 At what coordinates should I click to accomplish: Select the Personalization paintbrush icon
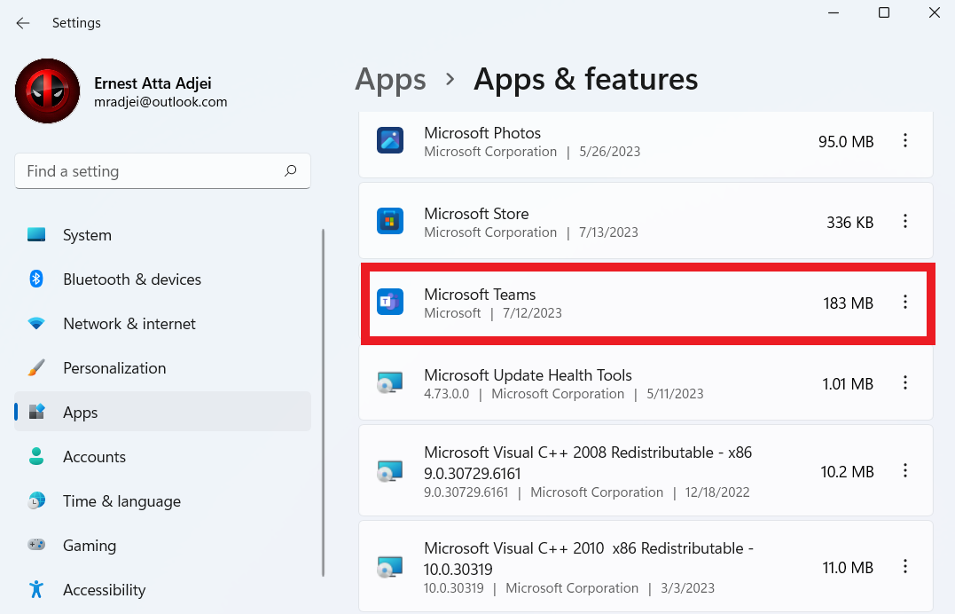[x=36, y=368]
